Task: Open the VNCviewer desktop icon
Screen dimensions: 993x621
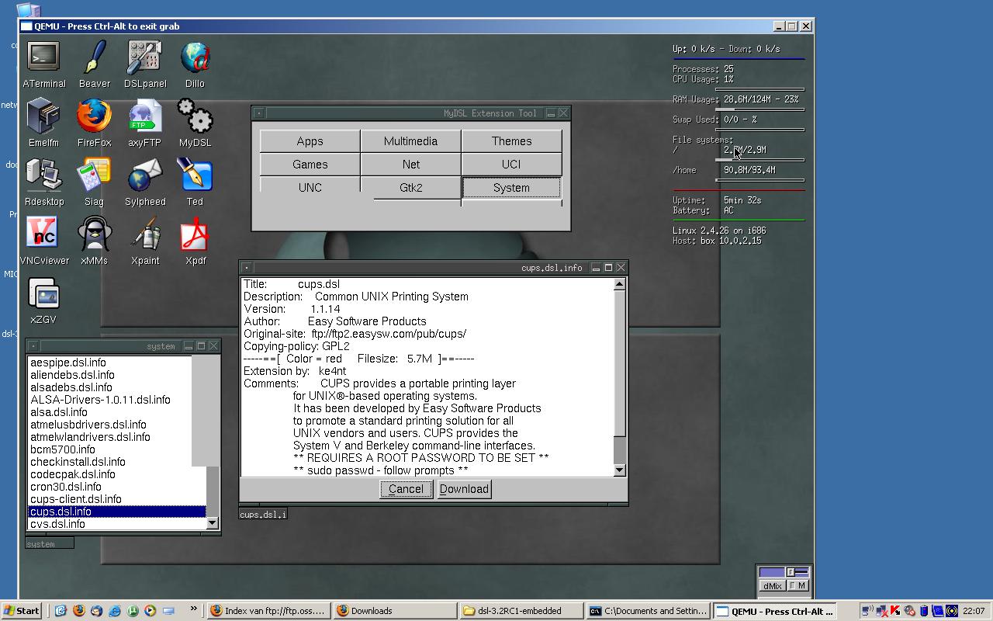Action: tap(43, 235)
